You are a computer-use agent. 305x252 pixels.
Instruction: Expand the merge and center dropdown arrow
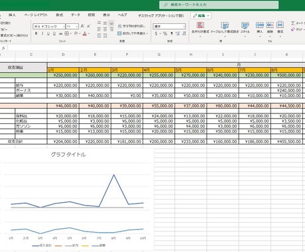[147, 33]
